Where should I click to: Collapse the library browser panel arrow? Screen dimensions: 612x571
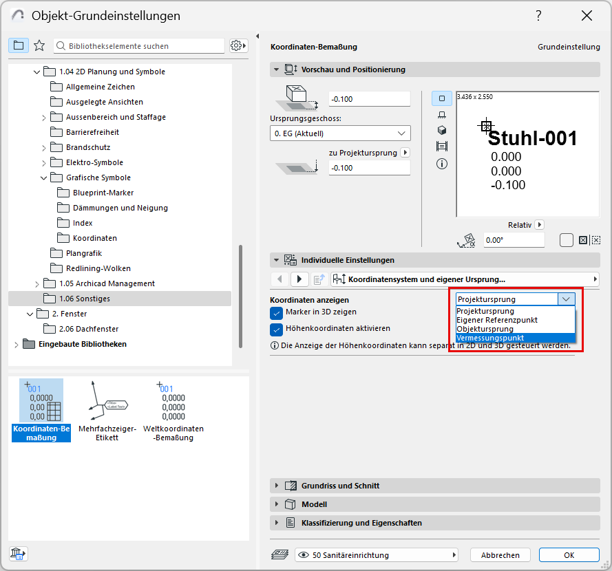coord(257,36)
